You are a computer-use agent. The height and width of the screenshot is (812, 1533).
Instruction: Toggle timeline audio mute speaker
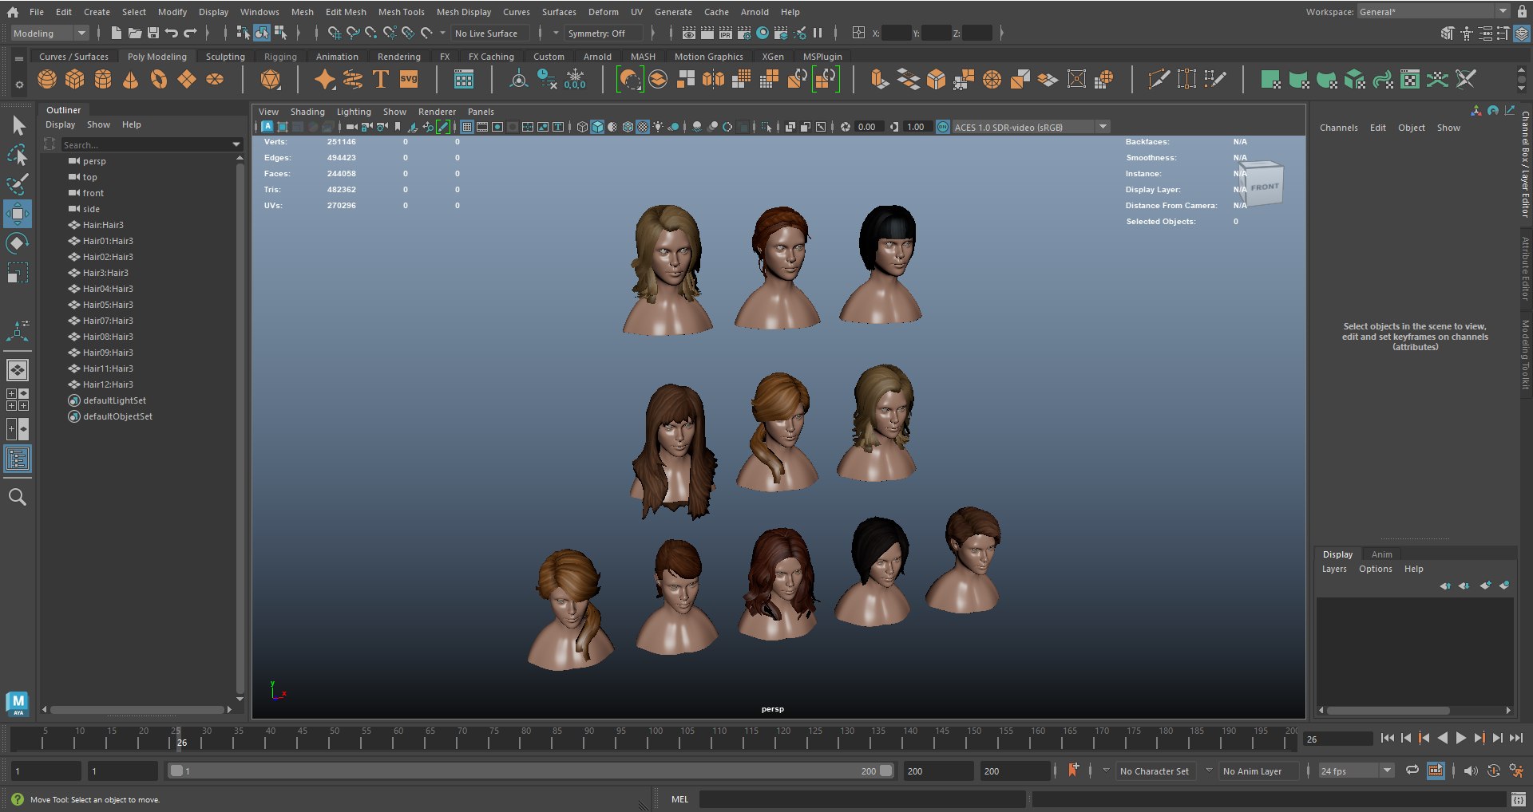click(1471, 771)
